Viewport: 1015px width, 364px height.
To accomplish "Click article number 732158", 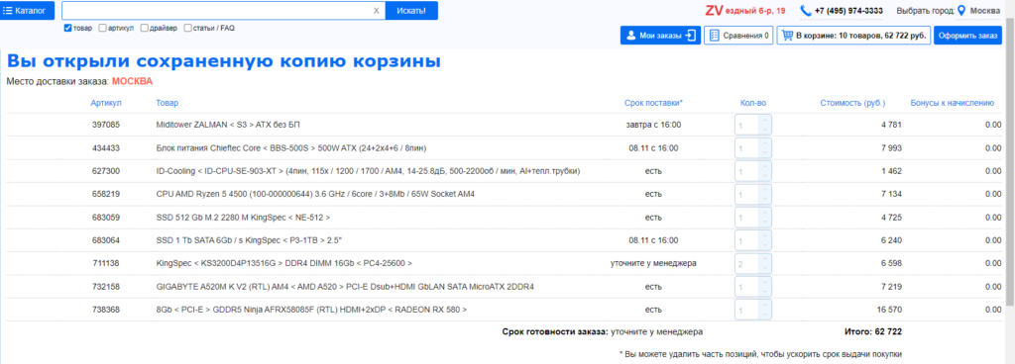I will coord(106,287).
